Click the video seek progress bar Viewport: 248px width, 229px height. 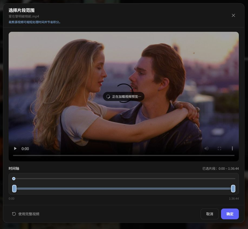click(x=124, y=155)
